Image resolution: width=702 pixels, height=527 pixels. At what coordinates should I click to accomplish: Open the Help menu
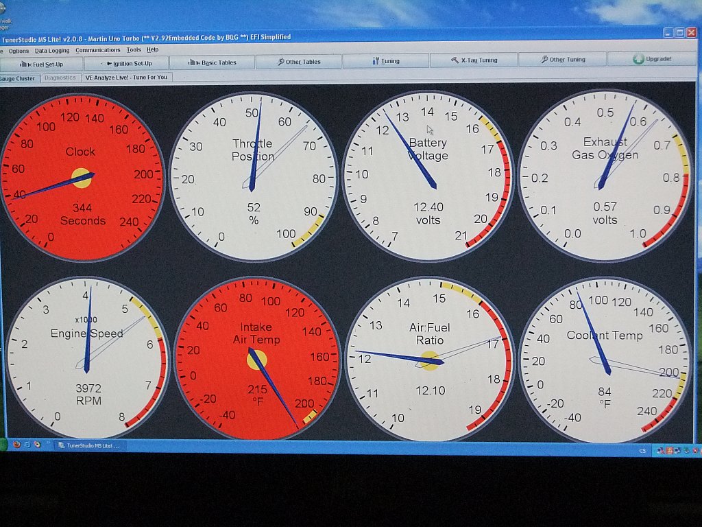[152, 49]
